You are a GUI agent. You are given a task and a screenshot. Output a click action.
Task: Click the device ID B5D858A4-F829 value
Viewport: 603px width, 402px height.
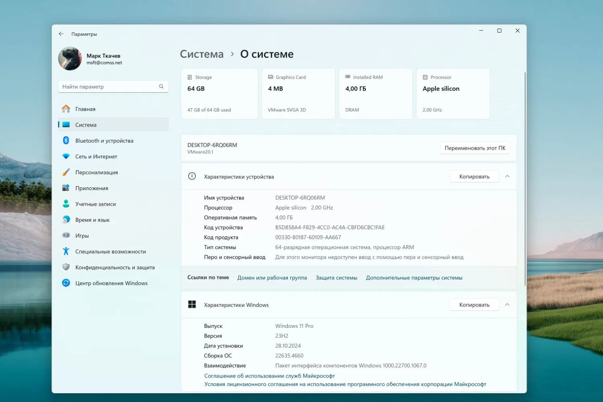[x=330, y=228]
